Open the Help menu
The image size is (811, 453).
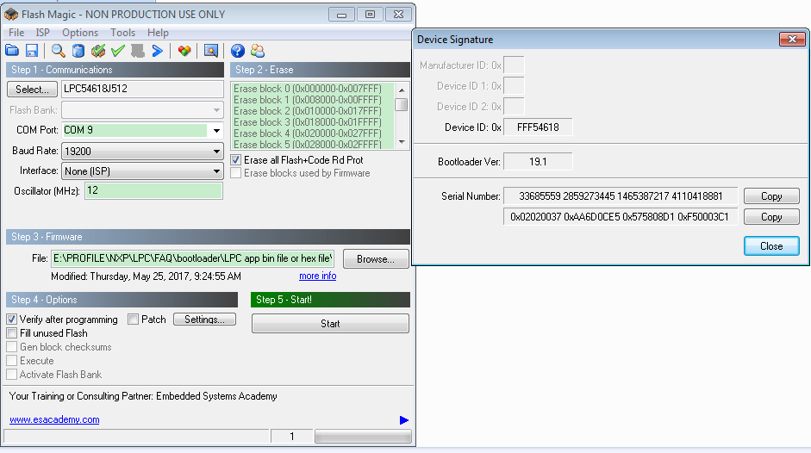click(x=158, y=33)
